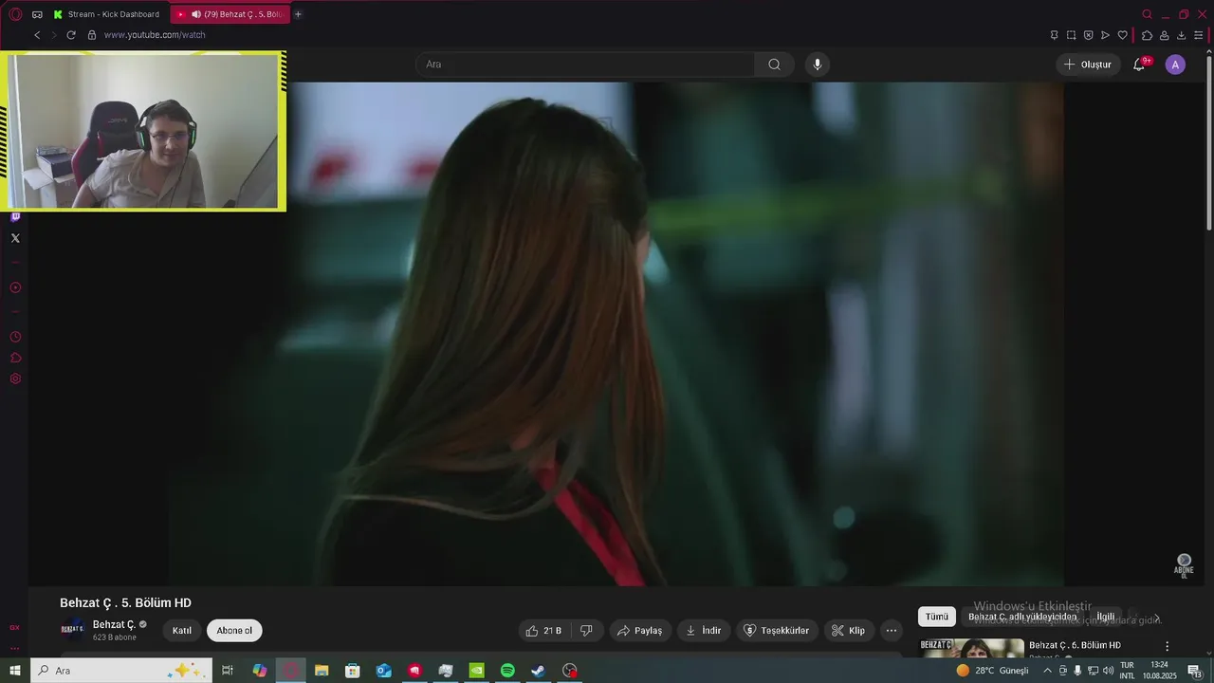Image resolution: width=1214 pixels, height=683 pixels.
Task: Like the video showing 21 B
Action: click(544, 631)
